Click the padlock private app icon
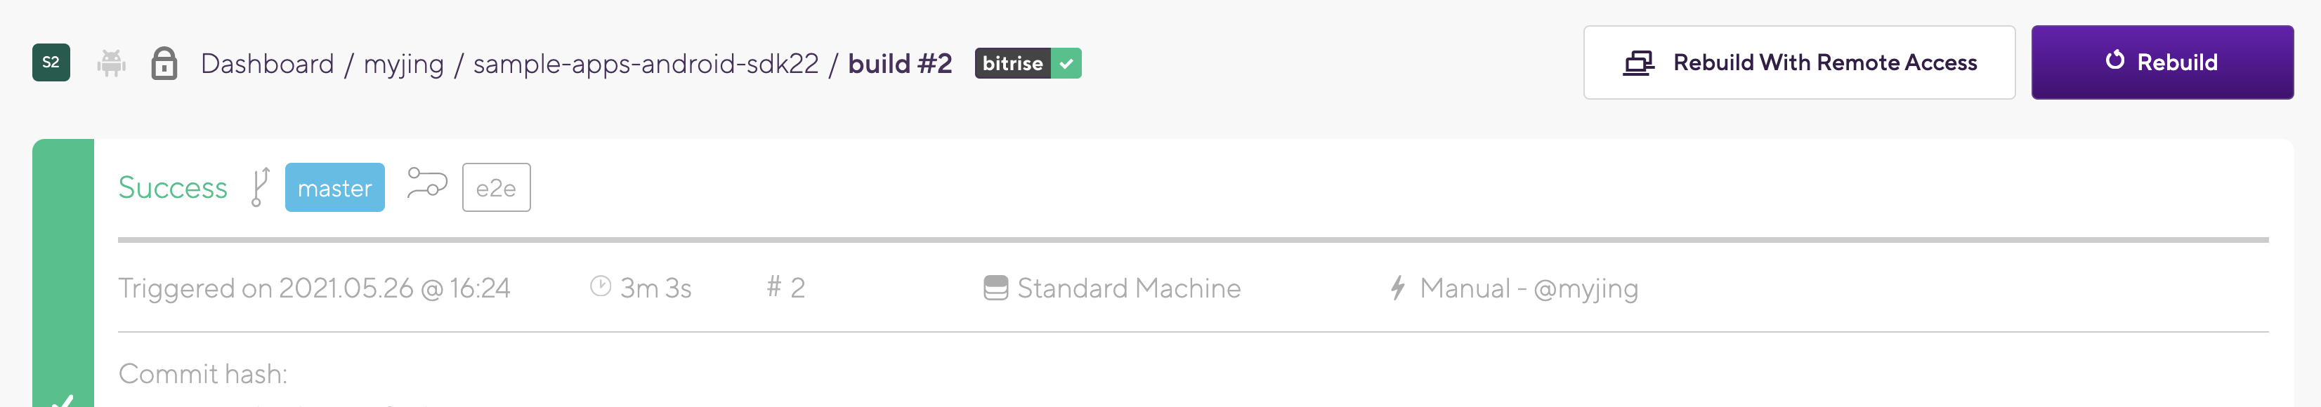2321x407 pixels. pyautogui.click(x=164, y=63)
